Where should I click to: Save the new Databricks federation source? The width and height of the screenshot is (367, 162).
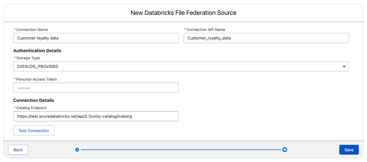pos(349,150)
